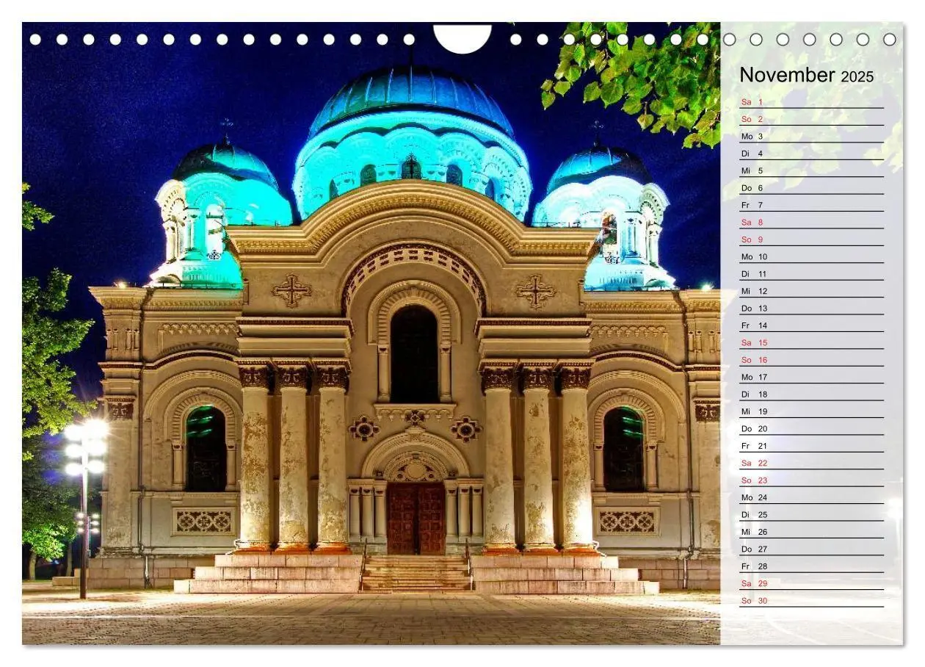This screenshot has width=925, height=667.
Task: Select the Fr 14 calendar row
Action: click(811, 325)
